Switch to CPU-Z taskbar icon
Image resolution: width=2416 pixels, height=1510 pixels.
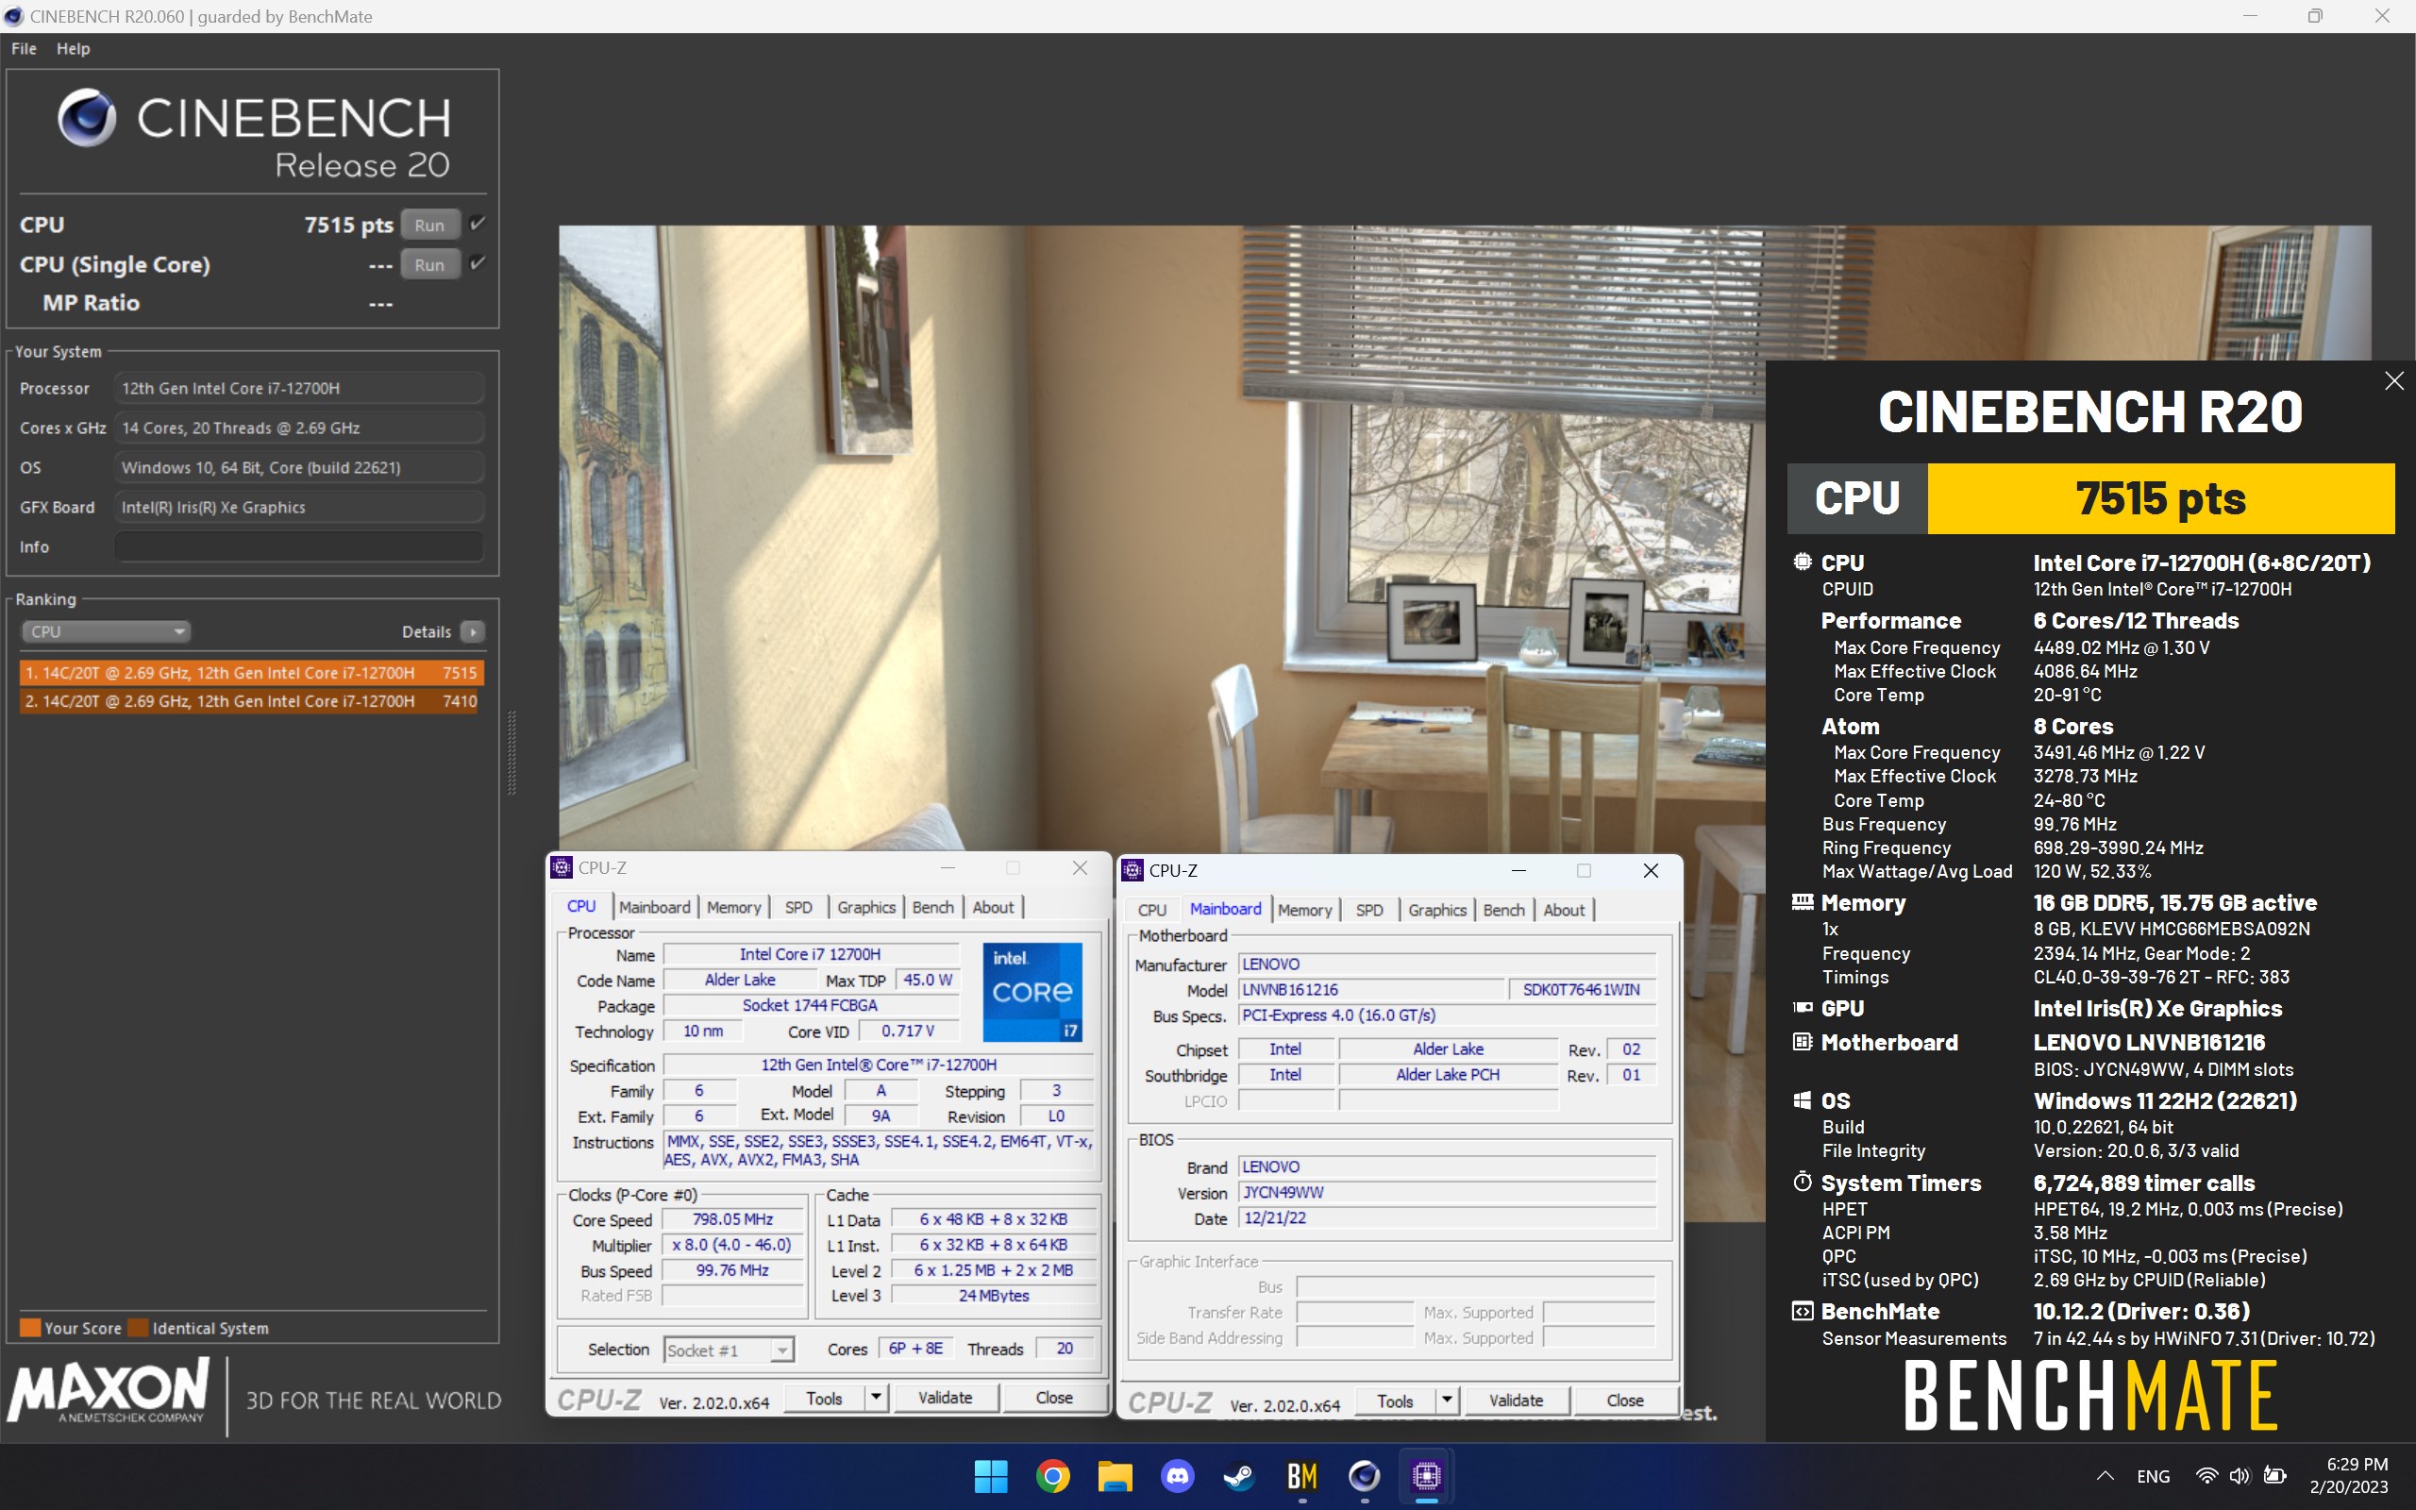point(1427,1475)
